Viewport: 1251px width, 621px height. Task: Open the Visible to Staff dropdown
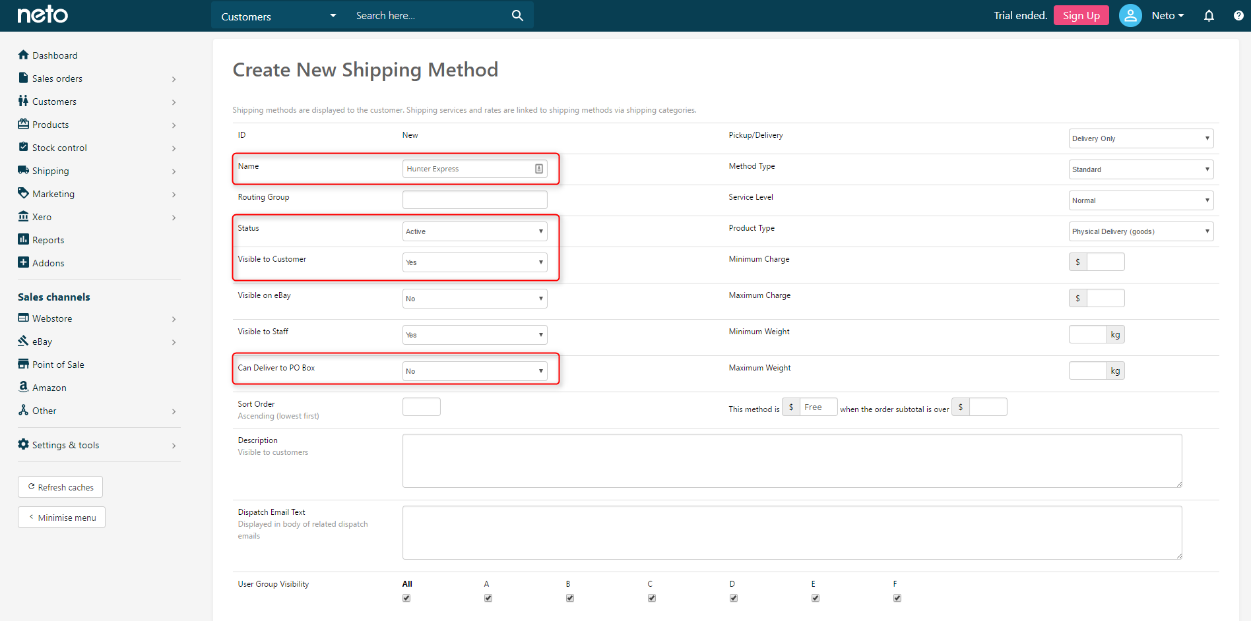click(475, 335)
